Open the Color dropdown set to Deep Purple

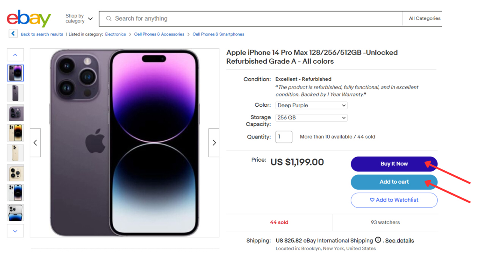[x=311, y=106]
